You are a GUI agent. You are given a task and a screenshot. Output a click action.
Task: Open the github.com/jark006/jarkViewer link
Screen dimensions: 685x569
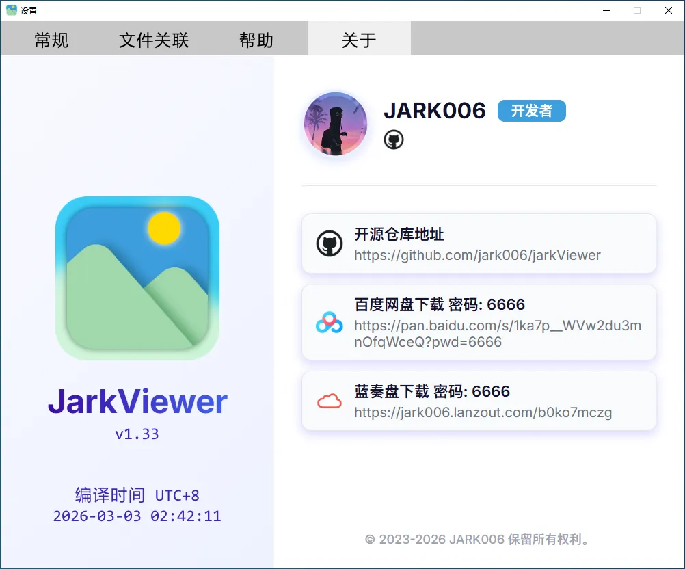pos(477,255)
